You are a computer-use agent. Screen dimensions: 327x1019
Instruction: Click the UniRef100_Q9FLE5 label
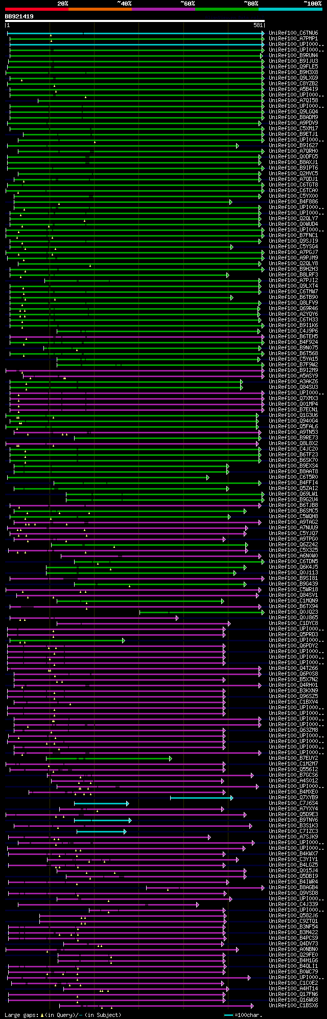coord(293,67)
